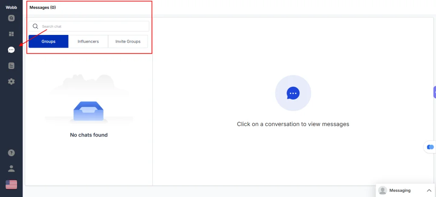Switch to the Influencers tab

pyautogui.click(x=88, y=41)
